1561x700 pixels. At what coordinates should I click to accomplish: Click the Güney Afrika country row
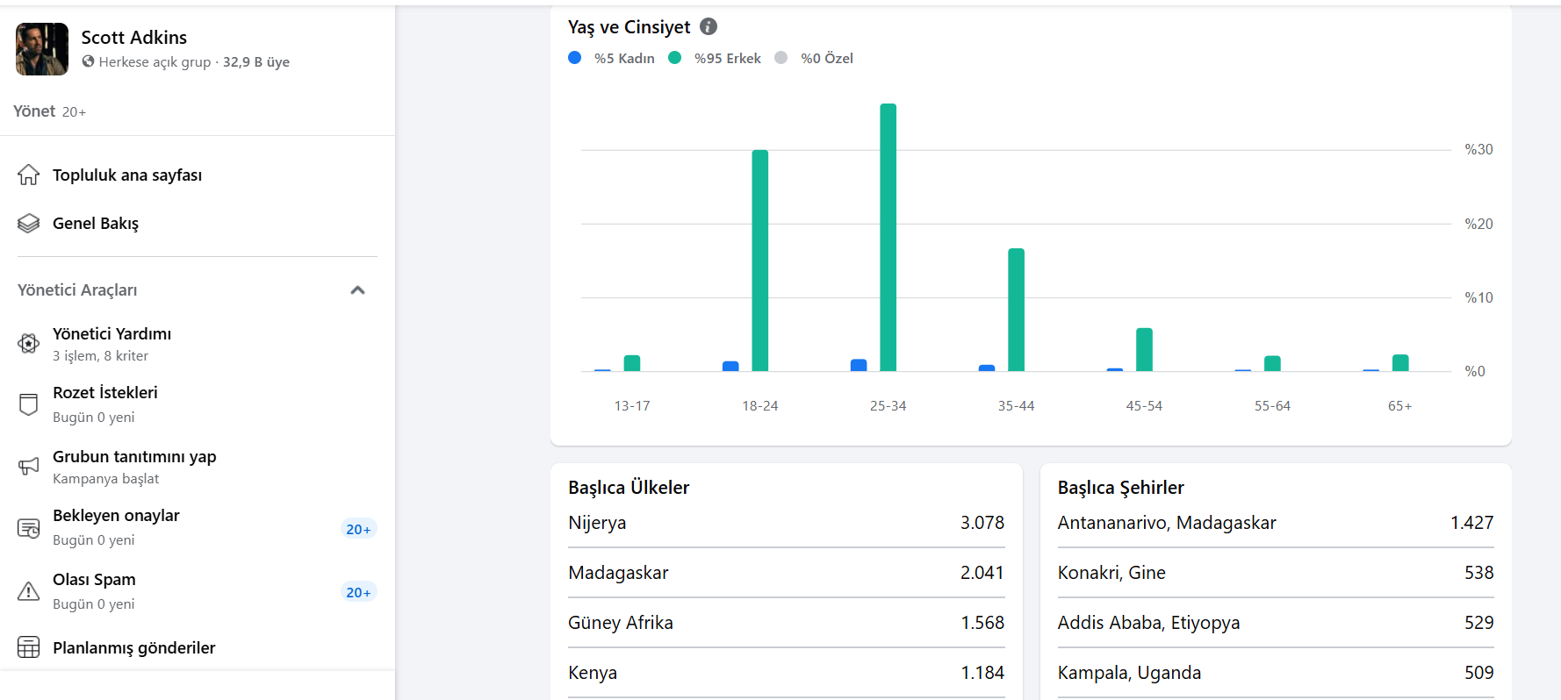pyautogui.click(x=786, y=623)
